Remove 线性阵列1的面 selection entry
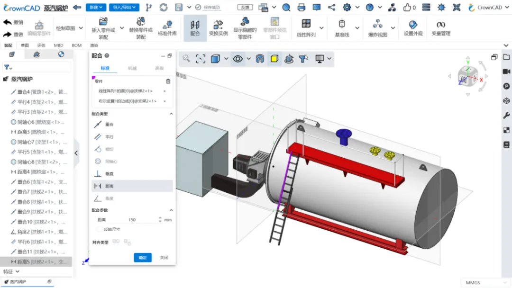This screenshot has height=288, width=512. tap(165, 91)
